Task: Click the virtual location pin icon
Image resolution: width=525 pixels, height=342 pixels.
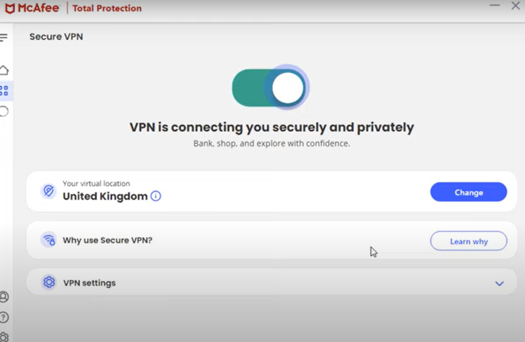Action: tap(49, 191)
